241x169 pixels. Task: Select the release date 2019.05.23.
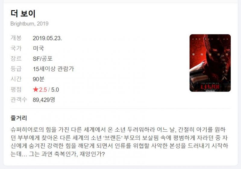click(x=47, y=38)
